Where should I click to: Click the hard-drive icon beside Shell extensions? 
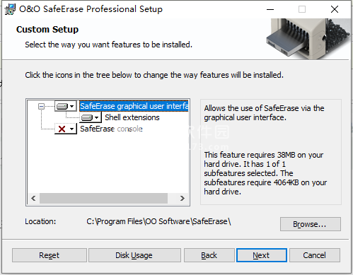pyautogui.click(x=87, y=117)
